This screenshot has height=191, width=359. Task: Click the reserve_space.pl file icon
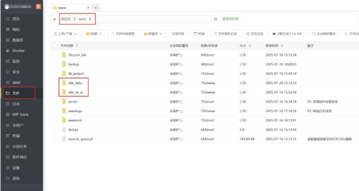point(64,139)
